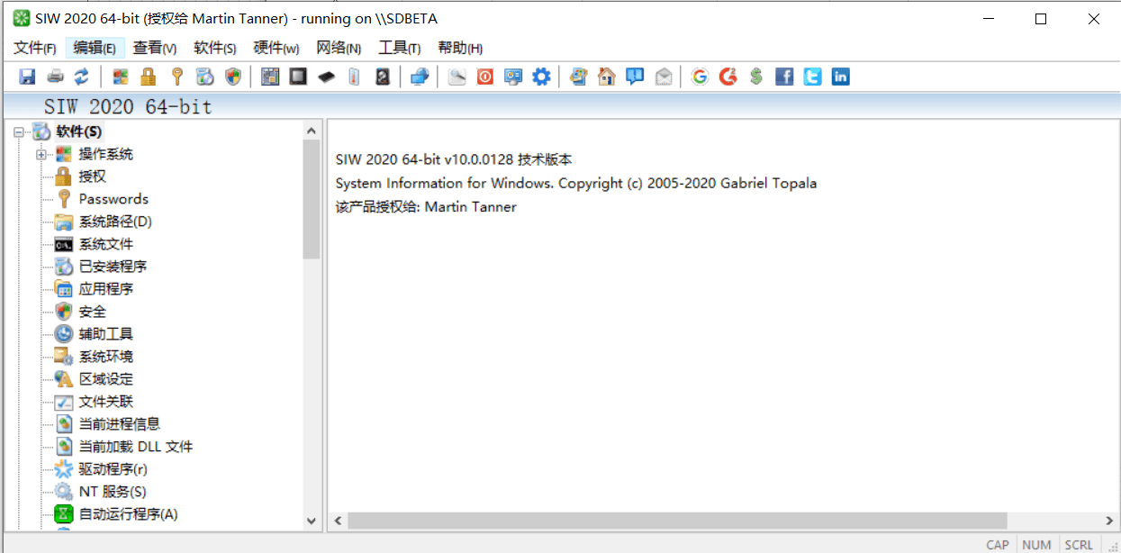The width and height of the screenshot is (1121, 553).
Task: Collapse the 软件(S) root tree node
Action: point(19,132)
